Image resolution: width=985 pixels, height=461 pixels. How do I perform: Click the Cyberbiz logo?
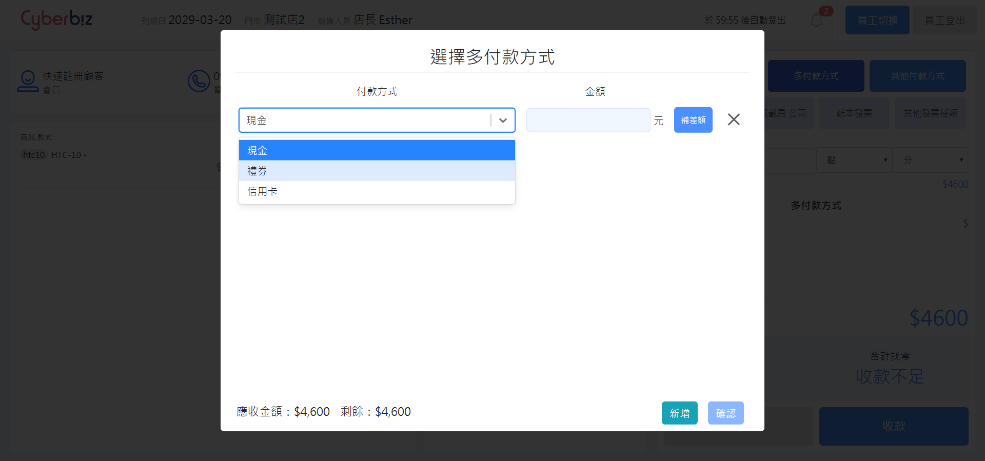(x=56, y=19)
